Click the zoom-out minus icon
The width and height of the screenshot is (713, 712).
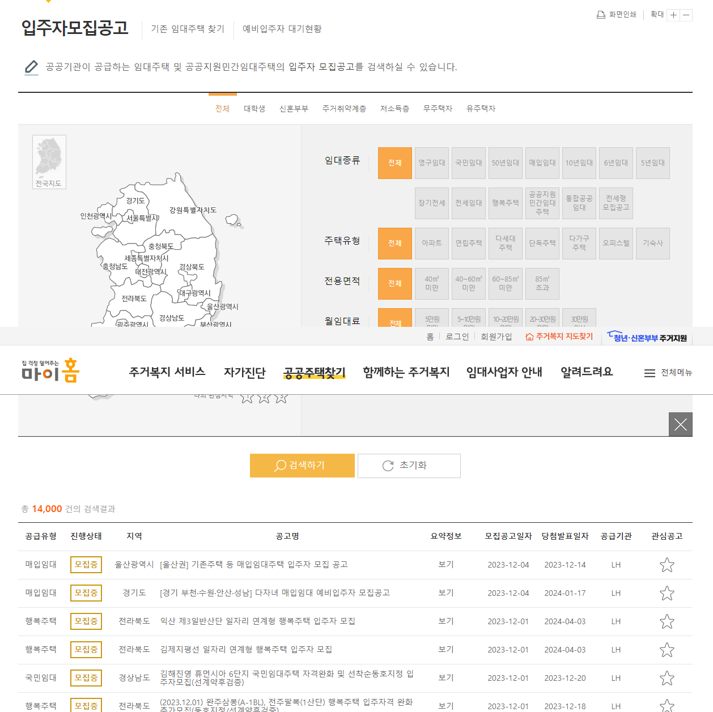[686, 15]
